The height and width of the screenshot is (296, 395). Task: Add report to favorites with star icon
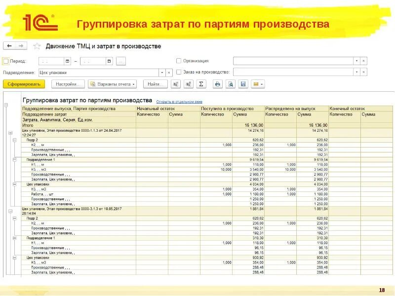(x=37, y=46)
